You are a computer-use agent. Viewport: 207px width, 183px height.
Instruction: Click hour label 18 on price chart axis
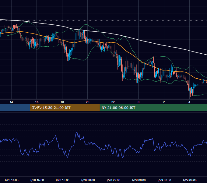click(62, 102)
